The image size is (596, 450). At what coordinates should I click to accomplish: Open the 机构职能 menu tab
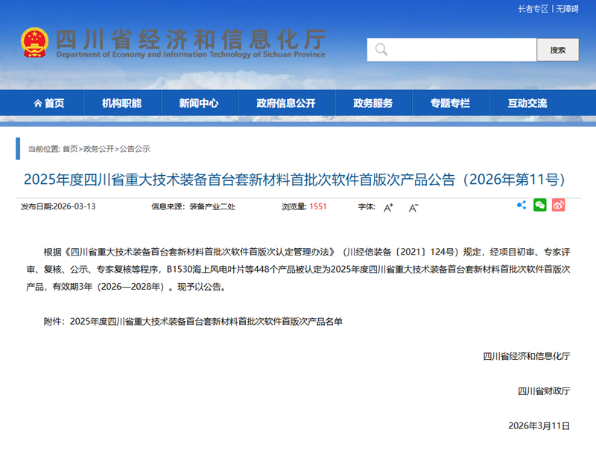(121, 104)
